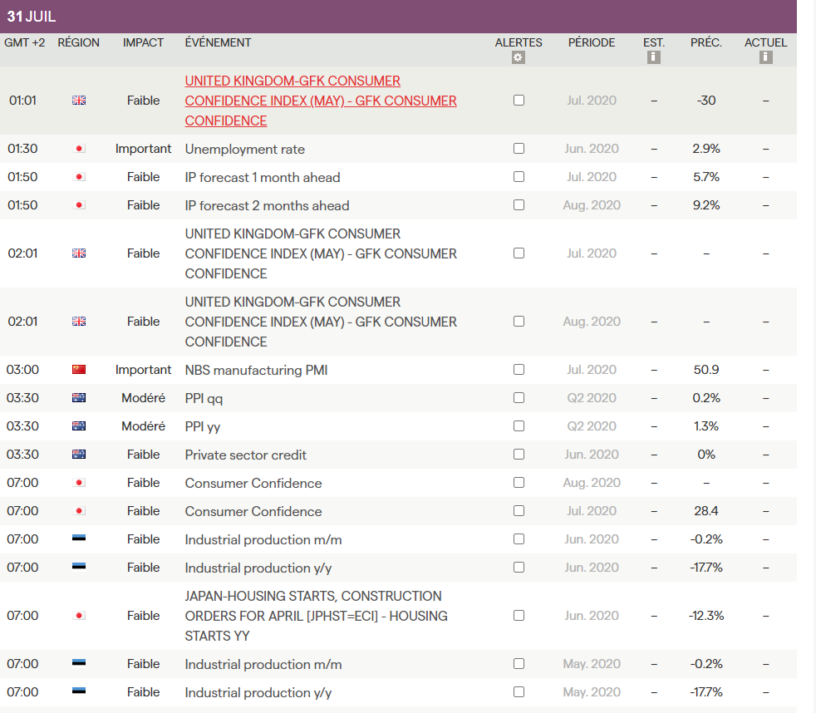Check the alert box for the 07:00 Jul. 2020 Consumer Confidence row
The width and height of the screenshot is (816, 713).
(519, 510)
